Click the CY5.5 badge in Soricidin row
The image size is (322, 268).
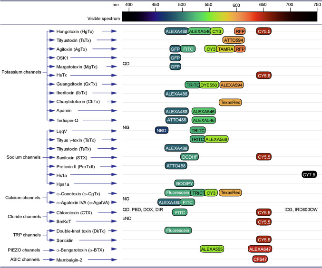point(264,239)
